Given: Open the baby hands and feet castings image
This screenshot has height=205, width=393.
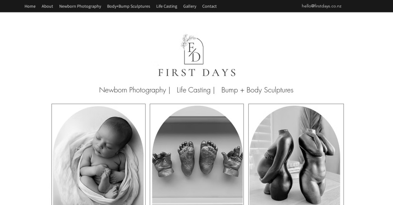Looking at the screenshot, I should pos(197,154).
